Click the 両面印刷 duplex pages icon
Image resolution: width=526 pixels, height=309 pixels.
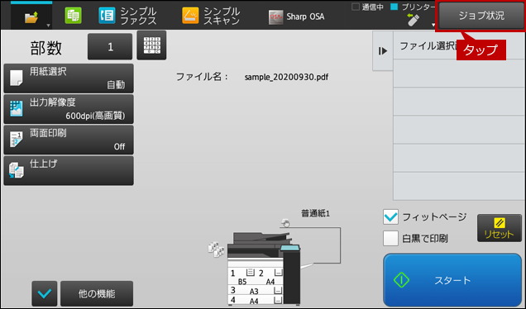(x=16, y=140)
